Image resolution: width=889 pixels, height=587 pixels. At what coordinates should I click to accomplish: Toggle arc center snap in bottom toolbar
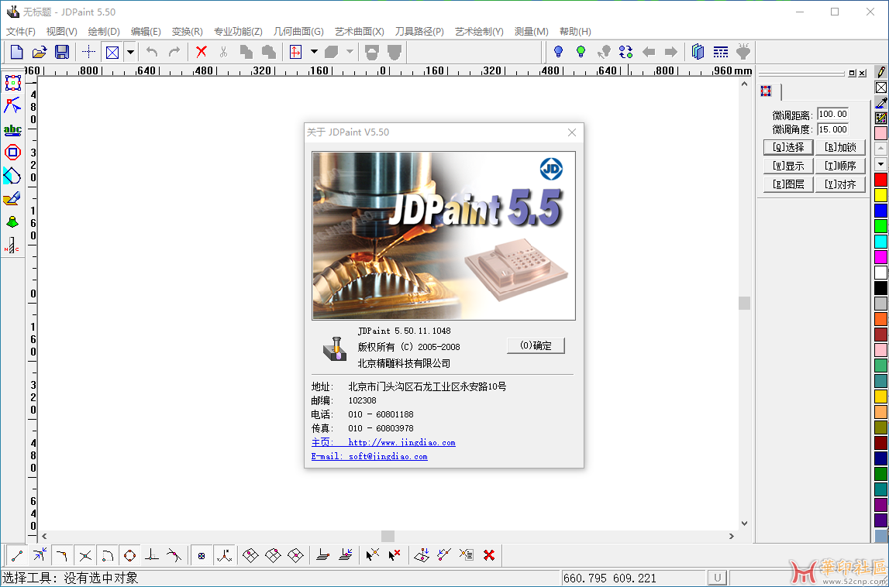[x=108, y=555]
